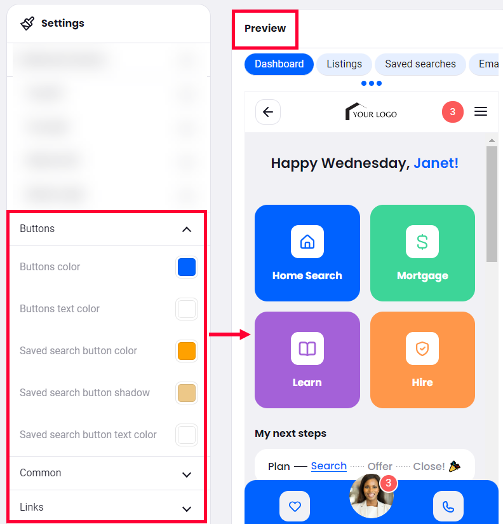Image resolution: width=503 pixels, height=524 pixels.
Task: Open the hamburger menu in preview header
Action: click(x=481, y=111)
